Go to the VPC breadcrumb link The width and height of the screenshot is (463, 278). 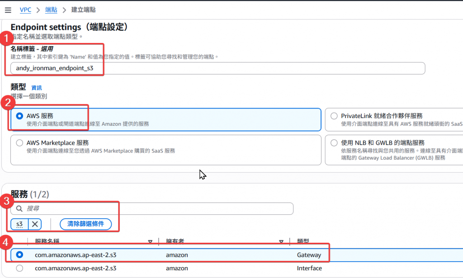coord(25,10)
